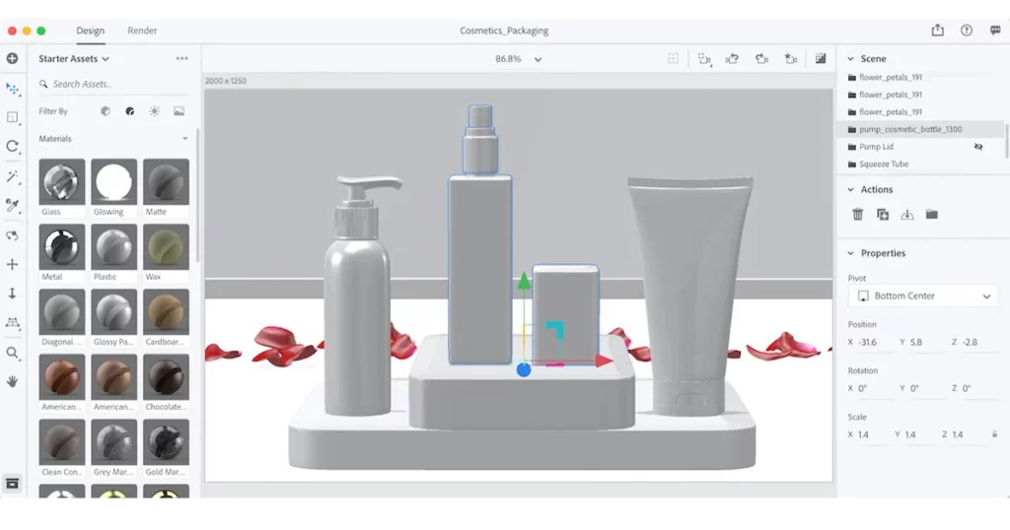
Task: Click the camera bookmark star icon
Action: coord(791,58)
